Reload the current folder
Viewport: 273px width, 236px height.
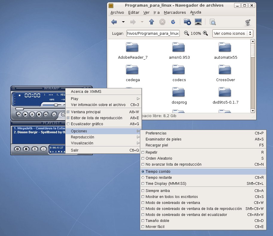(x=173, y=22)
